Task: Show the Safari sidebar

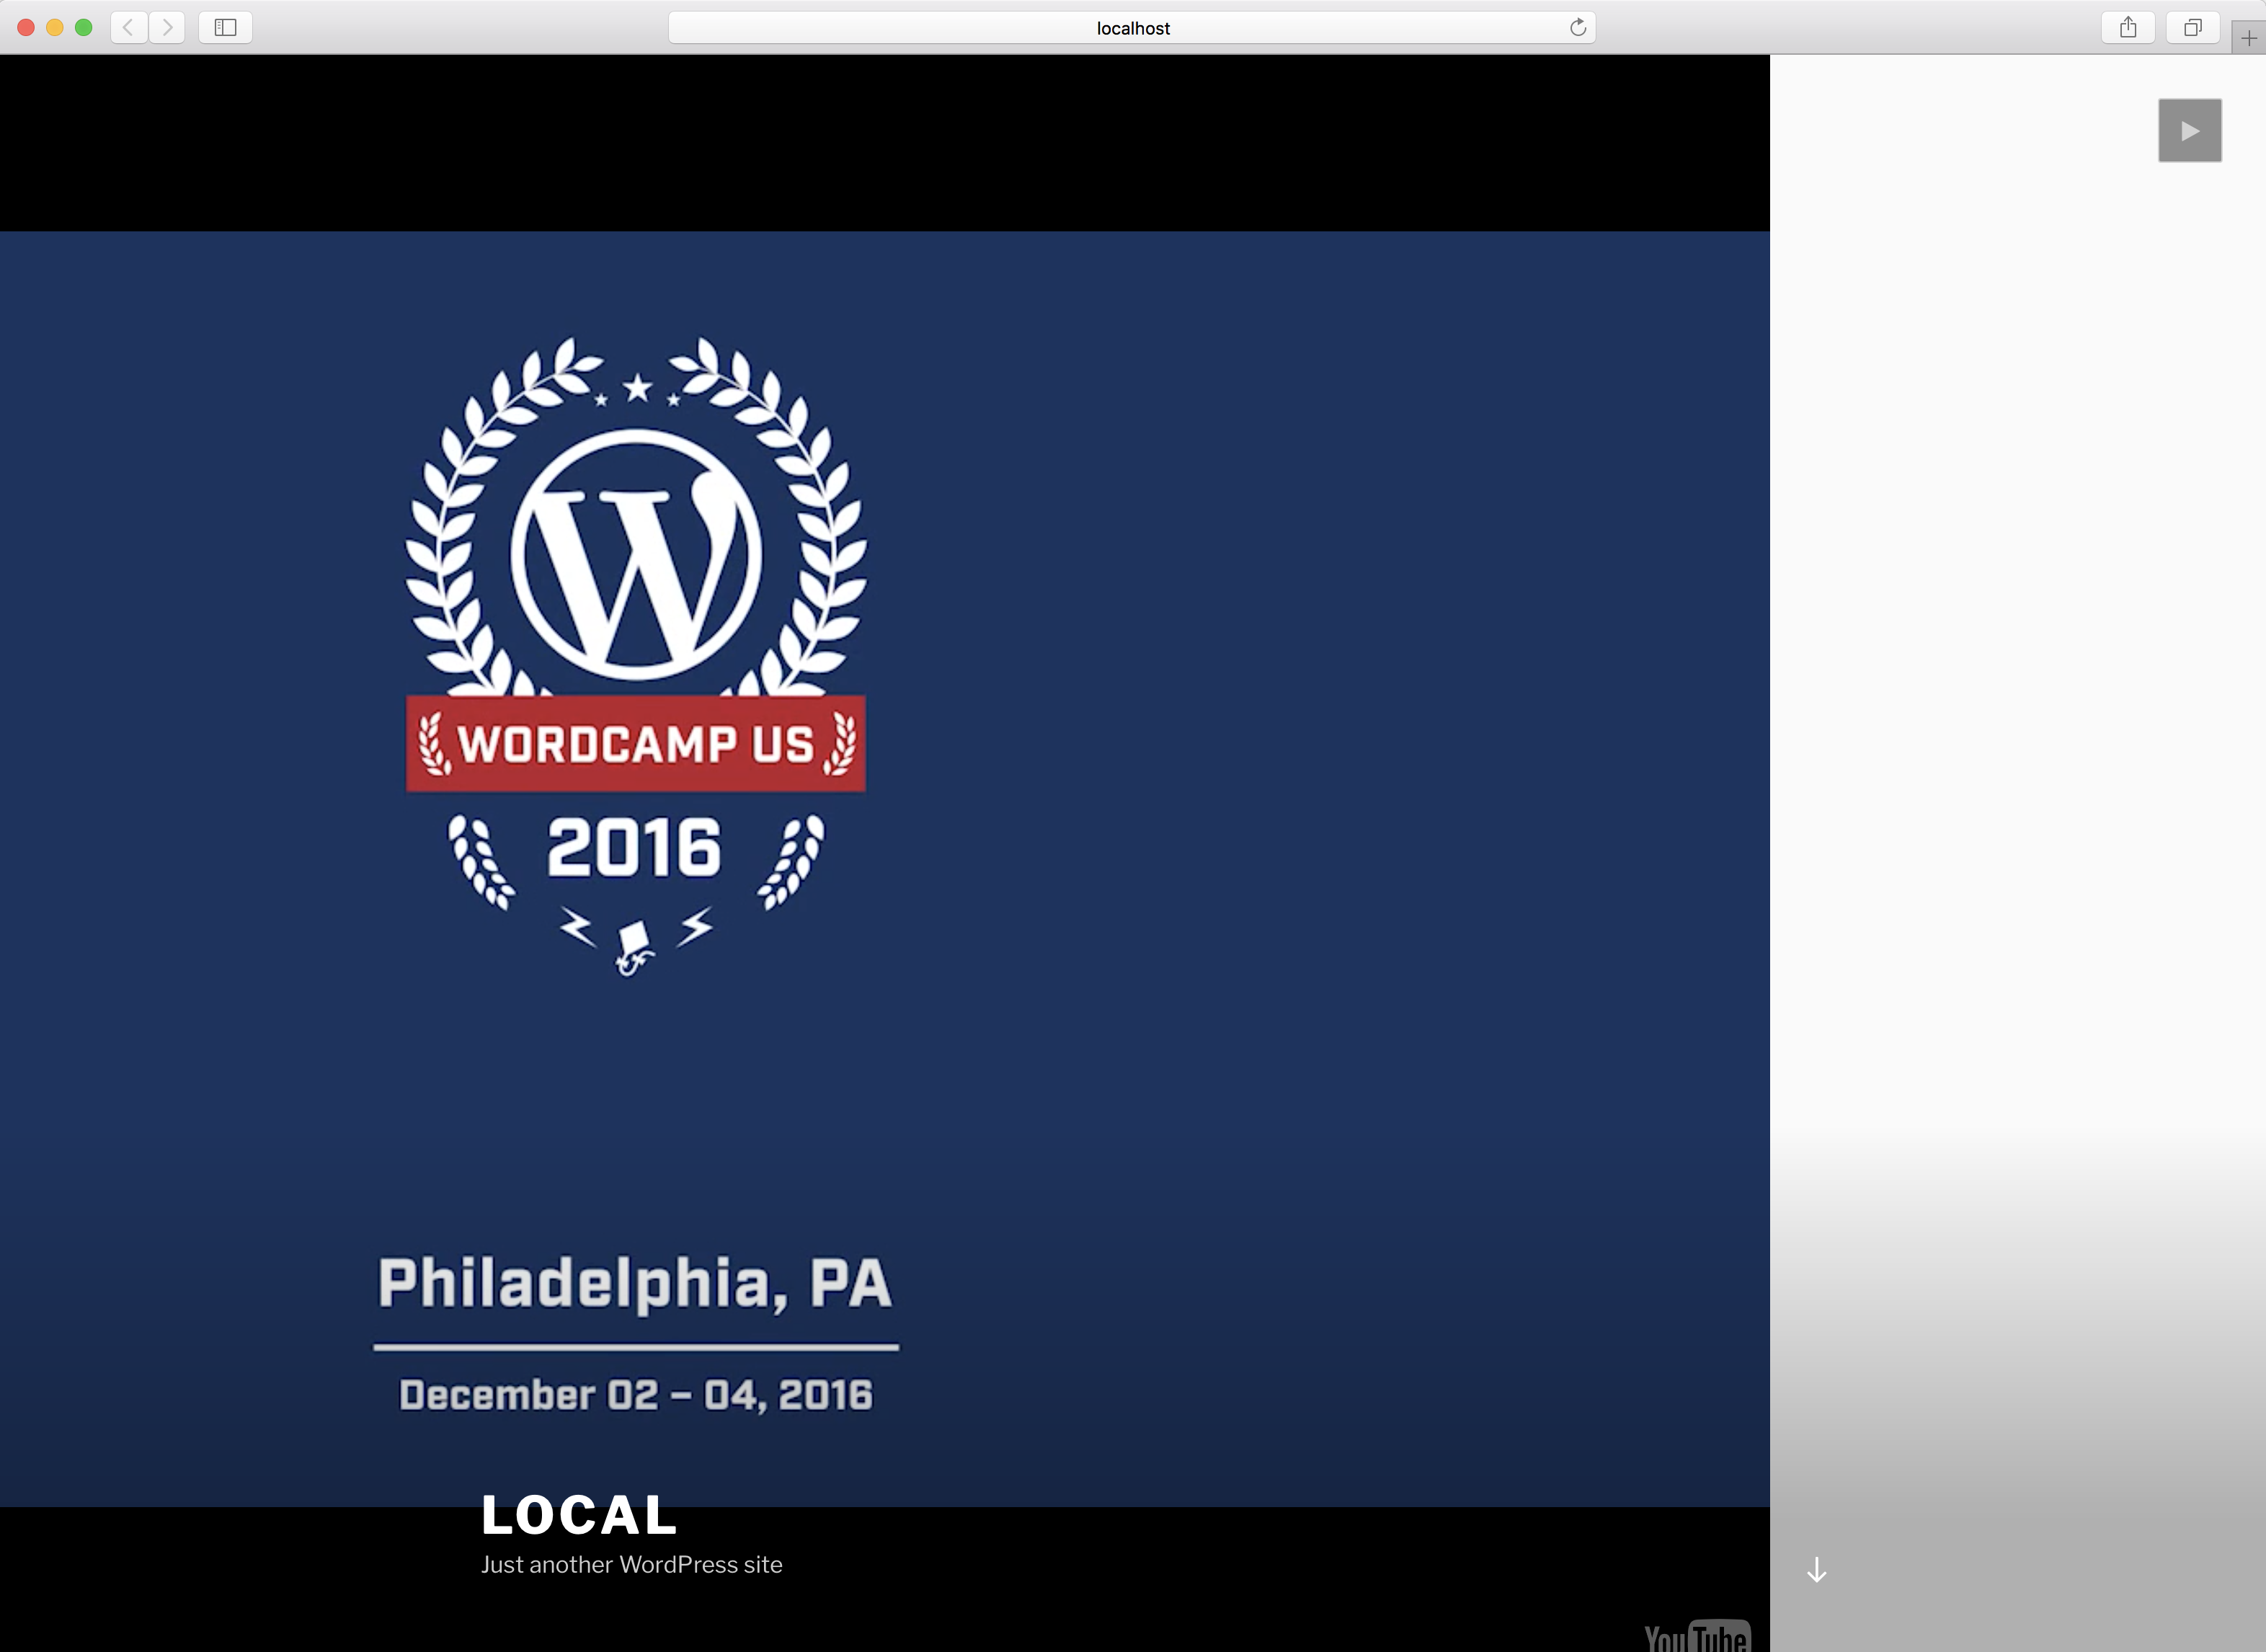Action: coord(225,27)
